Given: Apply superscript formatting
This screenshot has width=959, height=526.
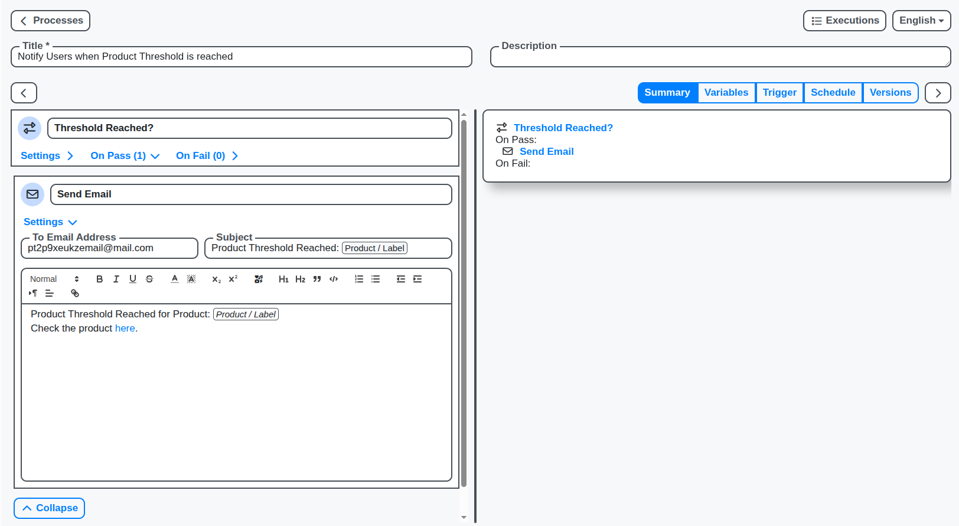Looking at the screenshot, I should 233,279.
